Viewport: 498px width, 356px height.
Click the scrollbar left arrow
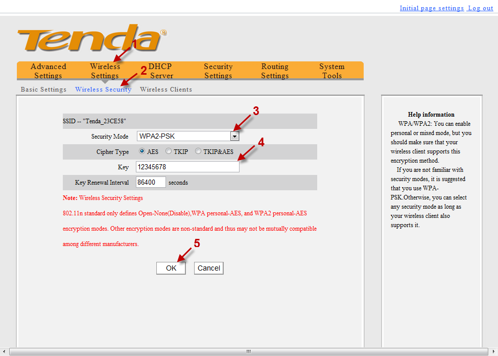[x=4, y=351]
